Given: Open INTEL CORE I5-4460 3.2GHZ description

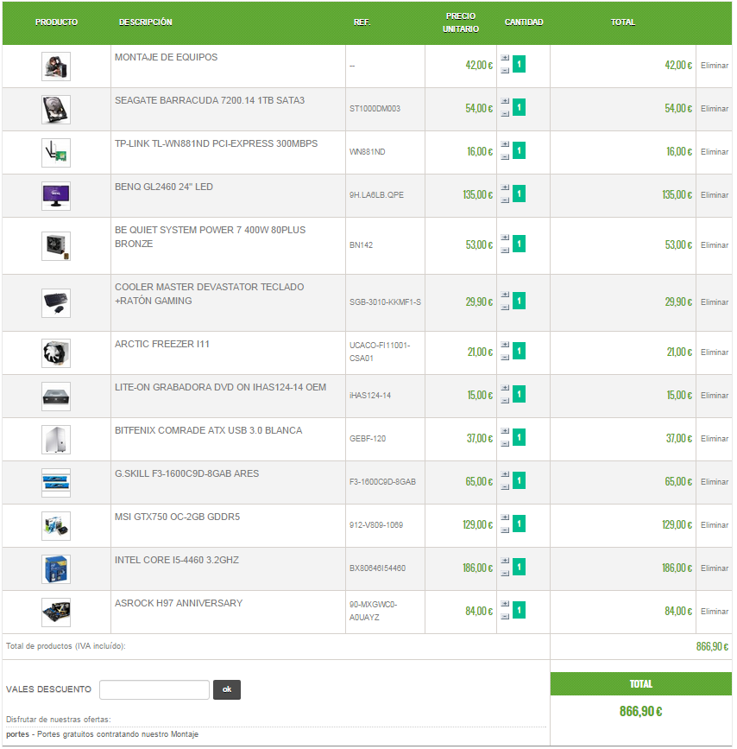Looking at the screenshot, I should pos(177,560).
